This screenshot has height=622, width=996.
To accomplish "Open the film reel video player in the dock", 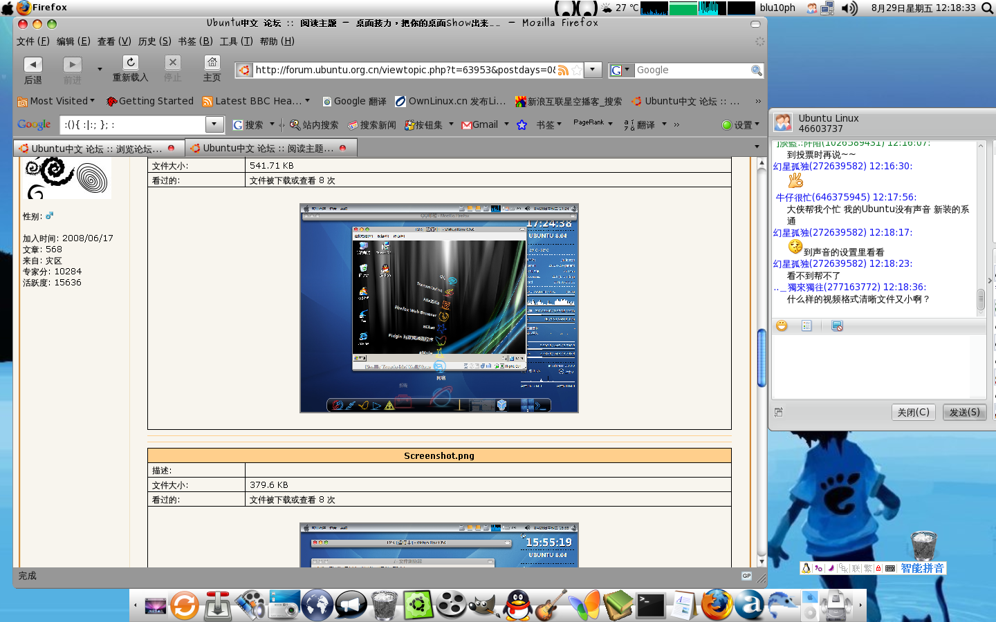I will [x=451, y=605].
